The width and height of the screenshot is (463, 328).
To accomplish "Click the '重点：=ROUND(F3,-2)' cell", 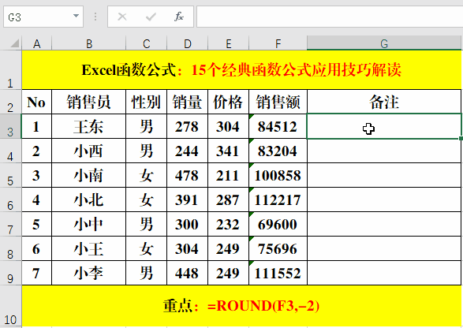I will click(x=241, y=306).
